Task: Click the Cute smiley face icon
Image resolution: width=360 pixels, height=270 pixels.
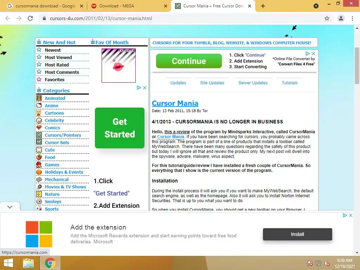Action: click(39, 150)
